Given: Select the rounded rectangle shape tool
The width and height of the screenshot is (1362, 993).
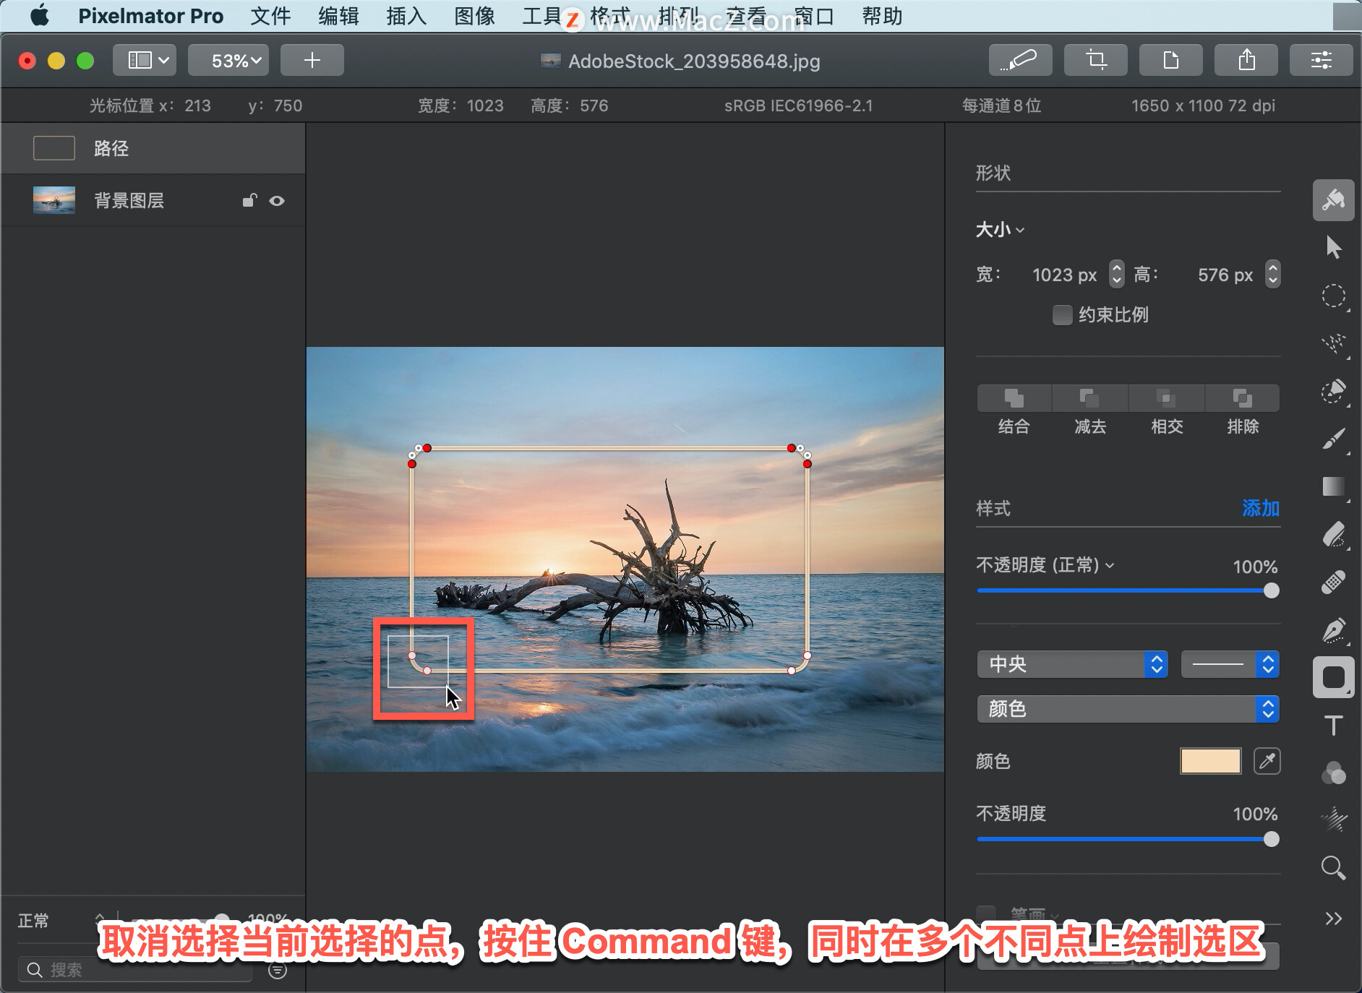Looking at the screenshot, I should tap(1333, 677).
